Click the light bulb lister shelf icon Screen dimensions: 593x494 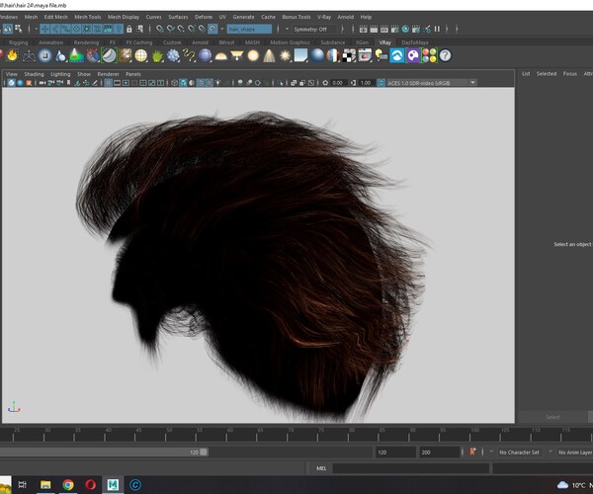tap(381, 56)
